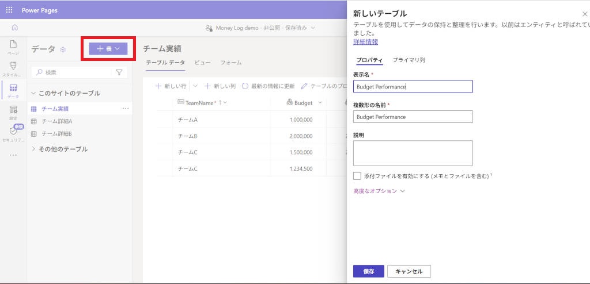The width and height of the screenshot is (590, 284).
Task: Click the キャンセル button
Action: [x=409, y=271]
